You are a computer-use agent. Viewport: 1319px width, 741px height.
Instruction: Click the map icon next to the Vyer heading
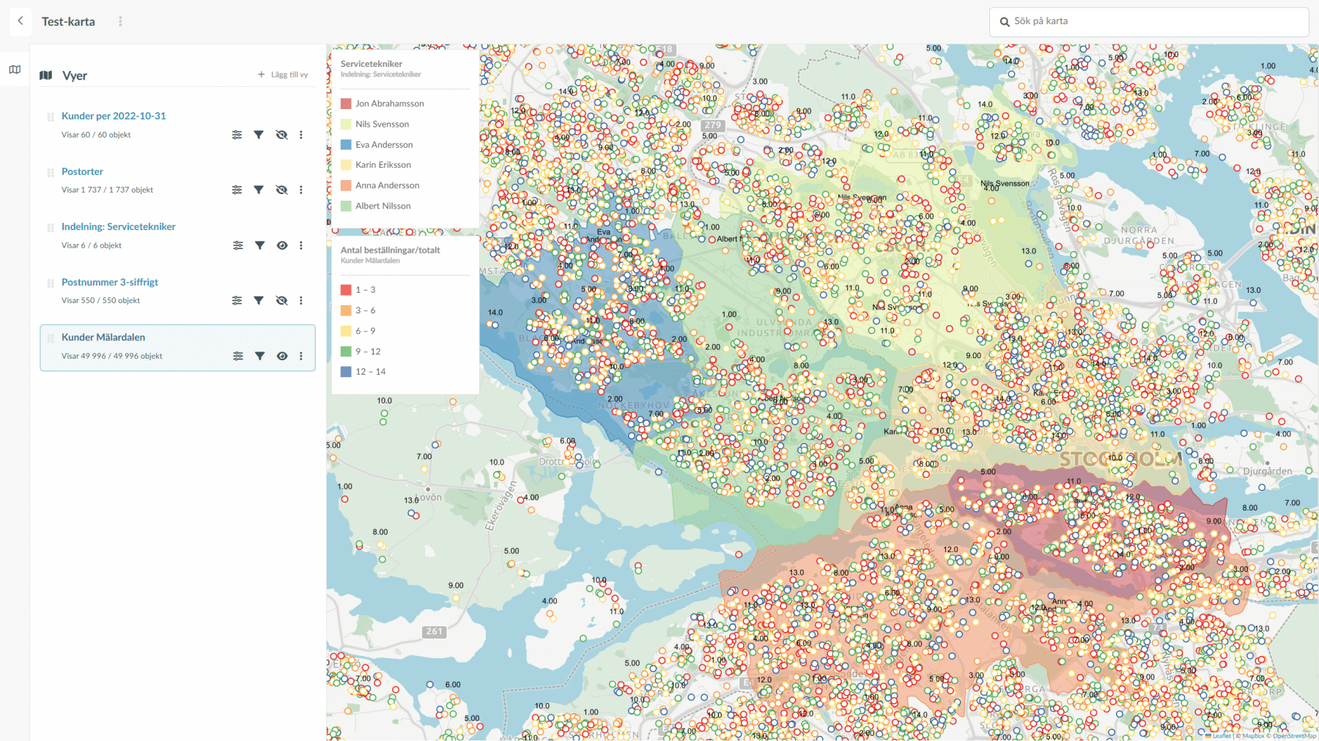[46, 75]
